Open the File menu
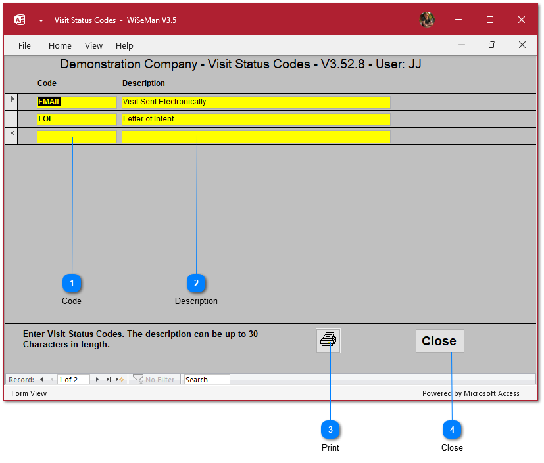The image size is (544, 463). click(x=24, y=45)
